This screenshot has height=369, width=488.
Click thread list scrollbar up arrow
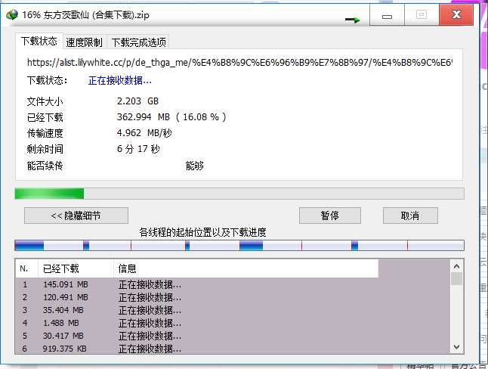click(456, 266)
